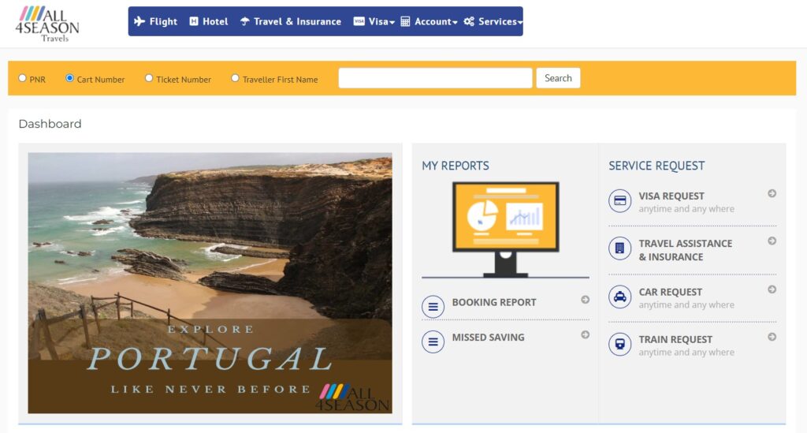Screen dimensions: 807x433
Task: Click the Service Request heading
Action: pyautogui.click(x=656, y=166)
